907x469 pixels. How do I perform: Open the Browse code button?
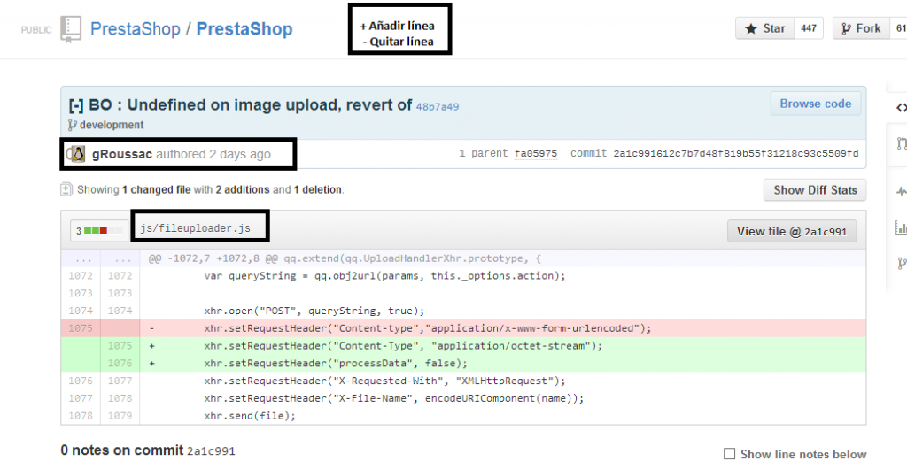coord(814,104)
